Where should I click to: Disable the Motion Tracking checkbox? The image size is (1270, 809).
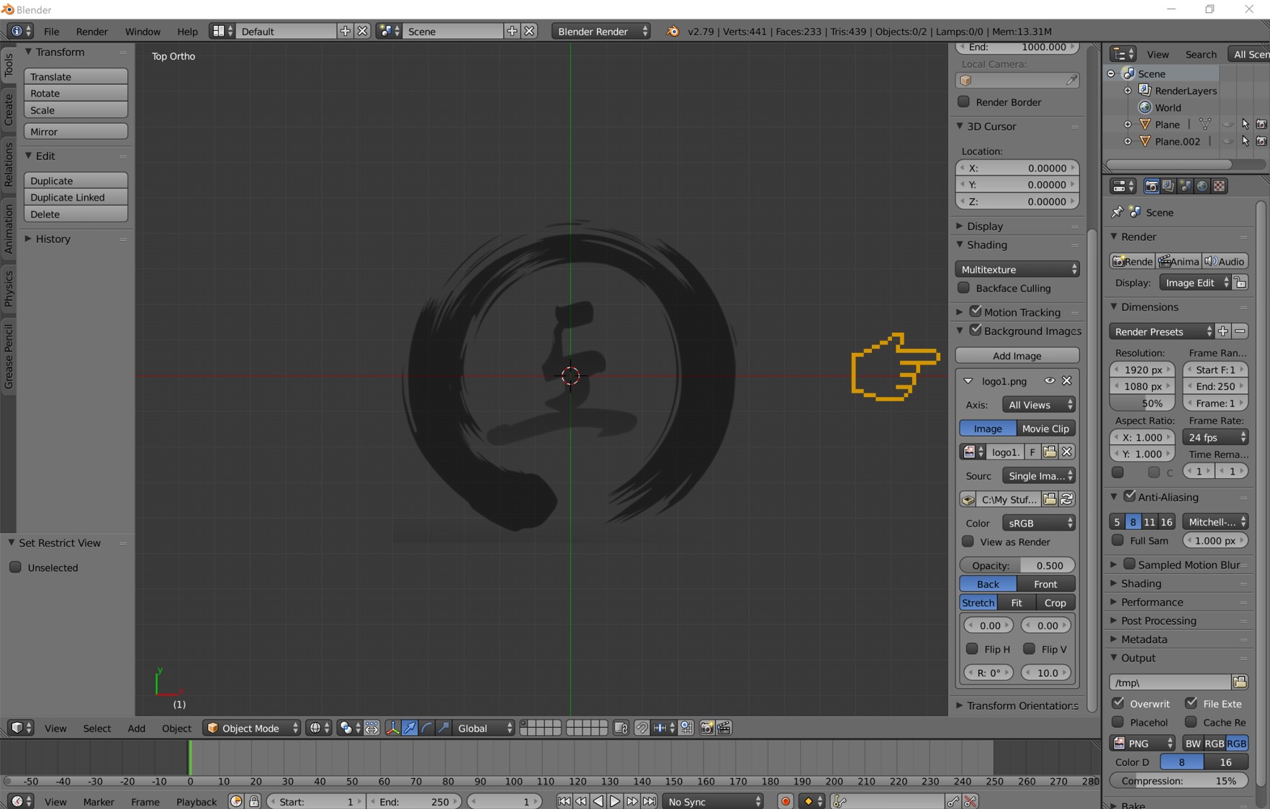point(976,311)
